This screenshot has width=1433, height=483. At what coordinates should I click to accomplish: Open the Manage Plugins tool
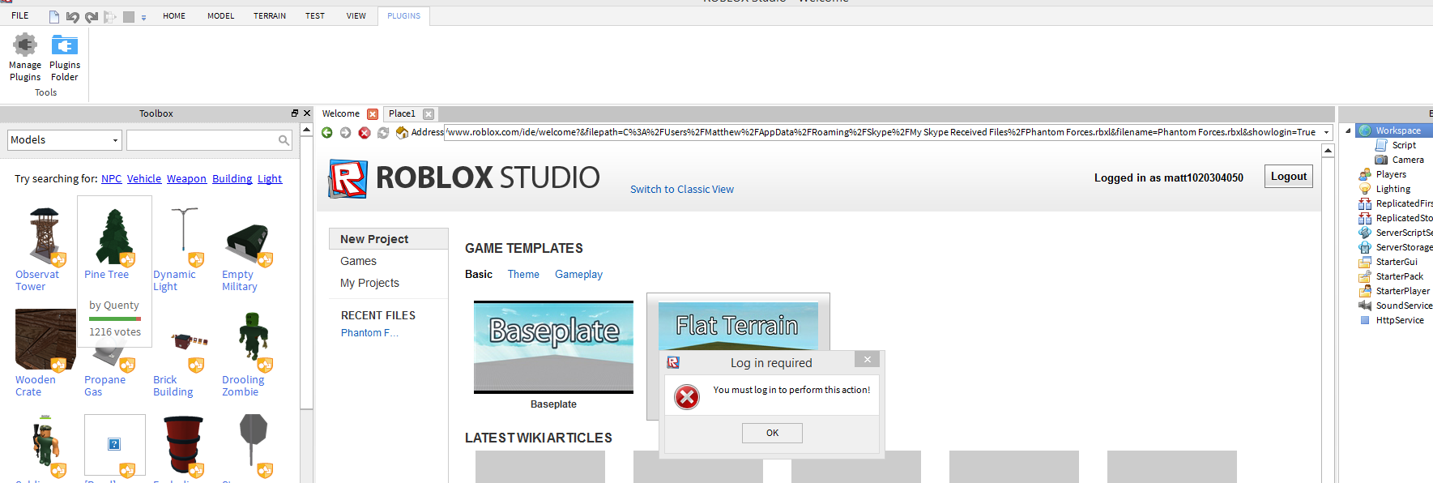25,58
